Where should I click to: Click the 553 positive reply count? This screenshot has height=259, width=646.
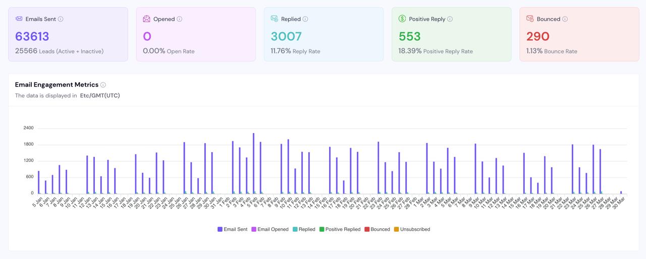pos(409,36)
